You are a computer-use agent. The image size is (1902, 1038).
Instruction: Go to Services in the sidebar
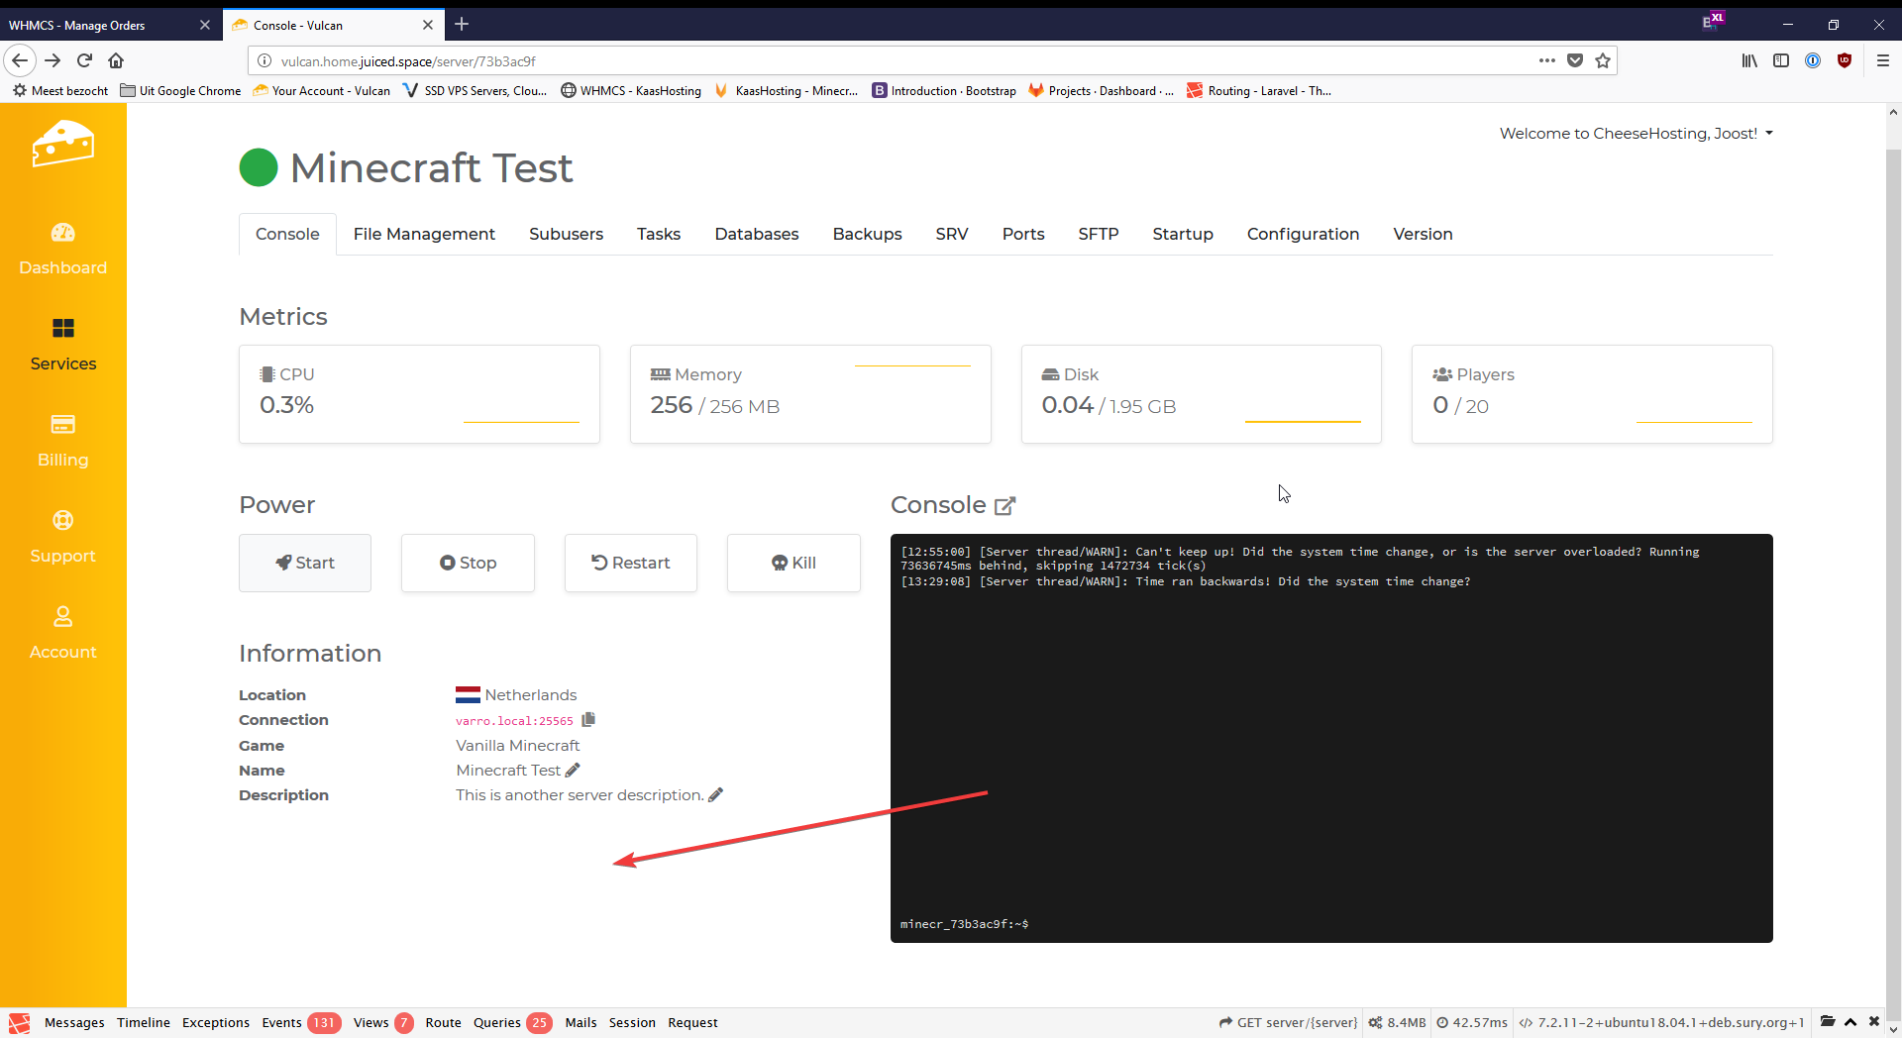pos(62,345)
